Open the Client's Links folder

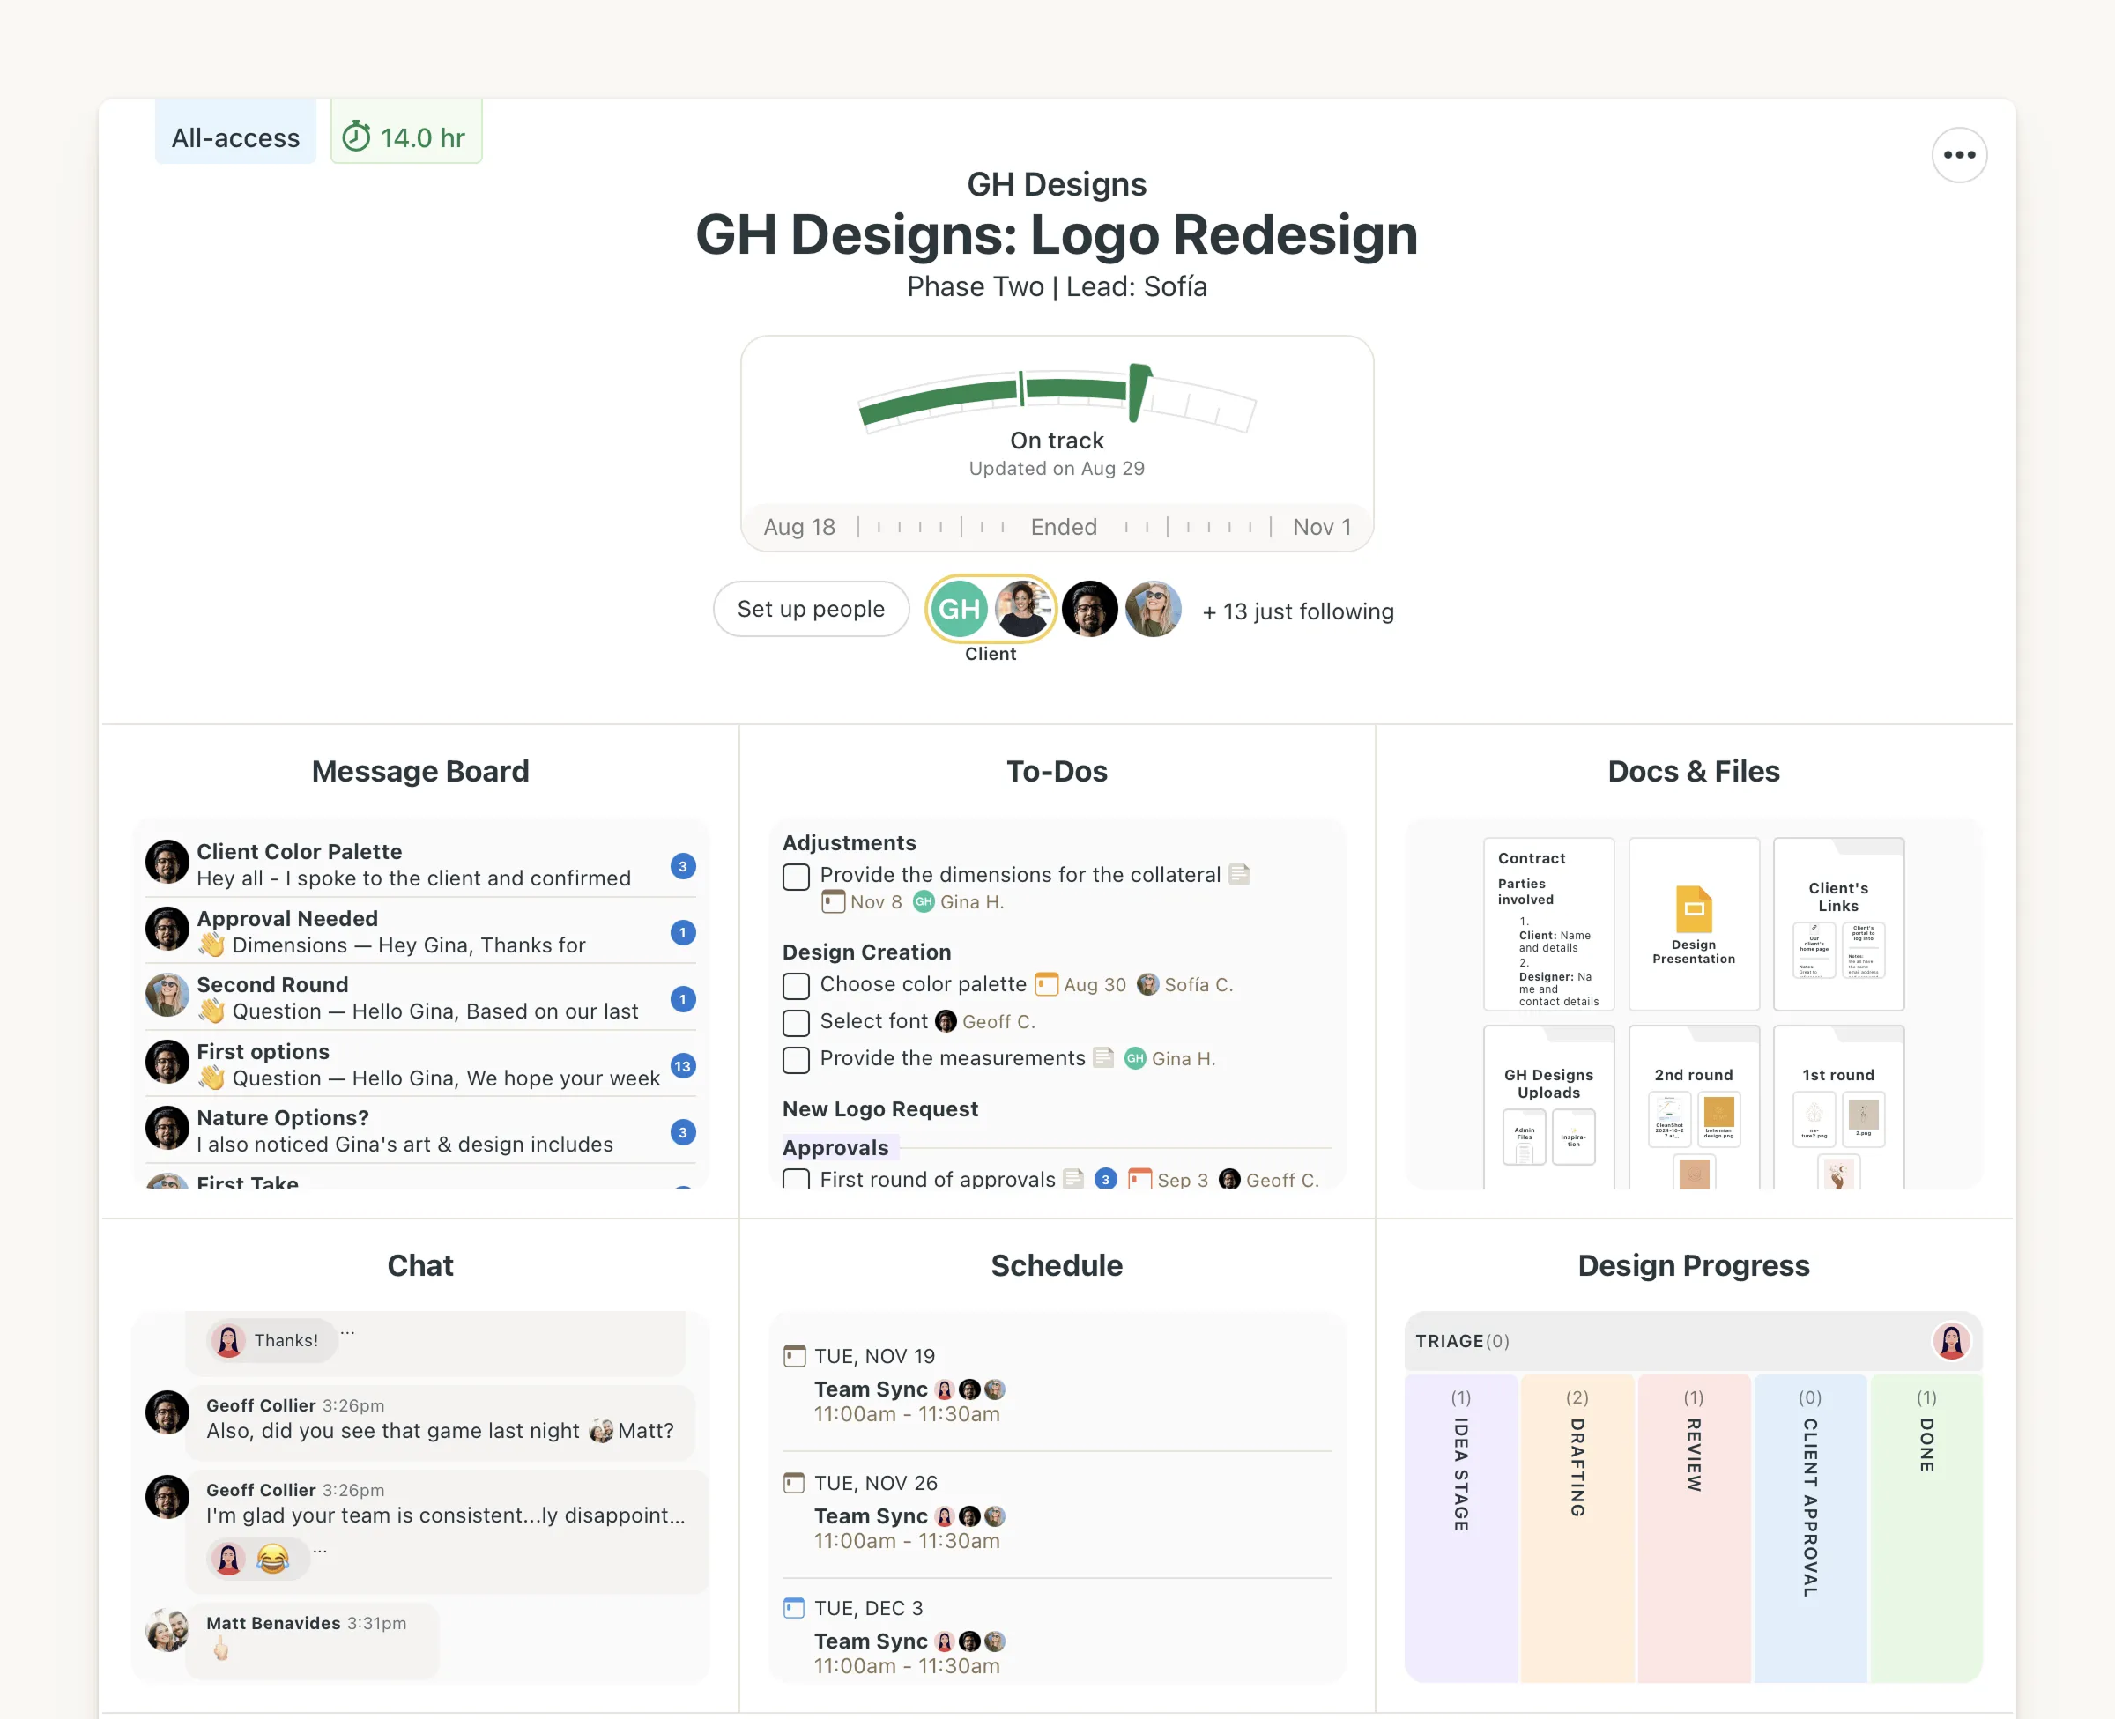coord(1837,924)
